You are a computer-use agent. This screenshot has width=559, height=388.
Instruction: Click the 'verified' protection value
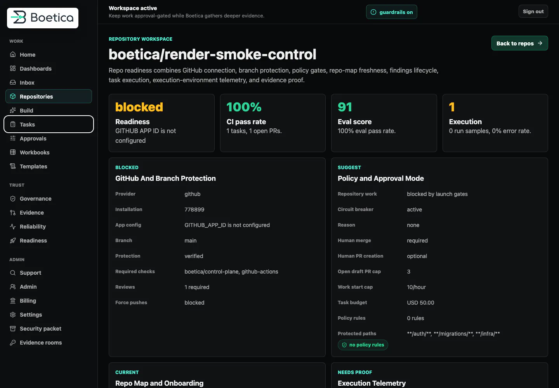point(194,256)
